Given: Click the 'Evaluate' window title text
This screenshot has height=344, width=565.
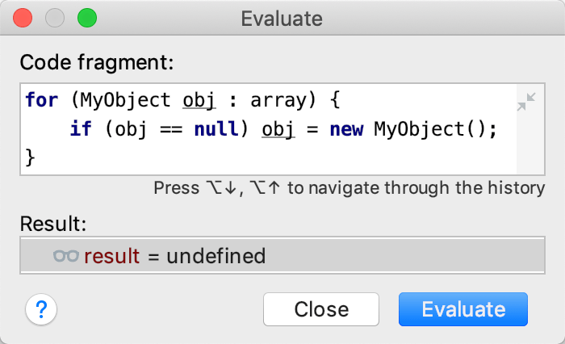Looking at the screenshot, I should 282,19.
